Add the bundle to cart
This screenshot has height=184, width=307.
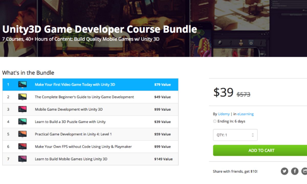[260, 151]
